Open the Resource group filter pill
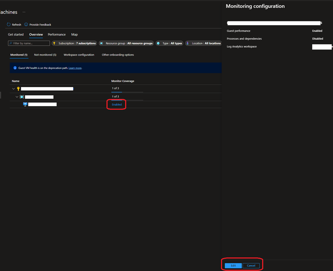The image size is (333, 271). point(126,43)
